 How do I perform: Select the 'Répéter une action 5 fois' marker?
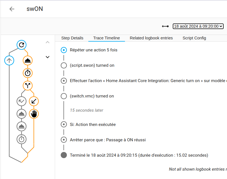point(64,50)
